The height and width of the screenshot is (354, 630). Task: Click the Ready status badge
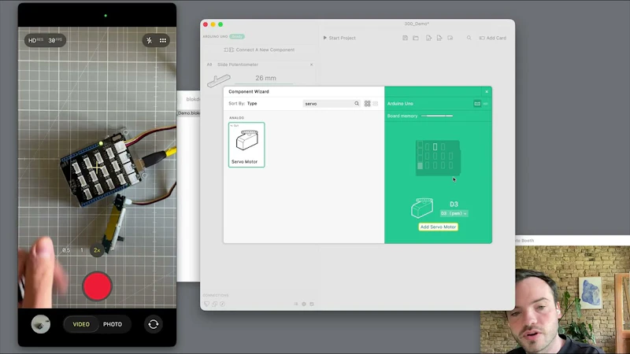click(237, 36)
